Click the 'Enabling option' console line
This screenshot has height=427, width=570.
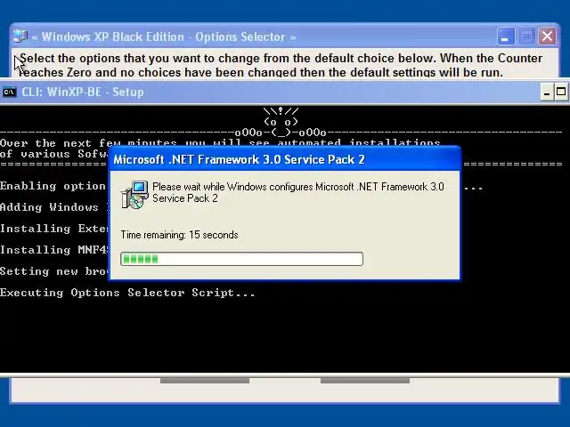coord(54,186)
